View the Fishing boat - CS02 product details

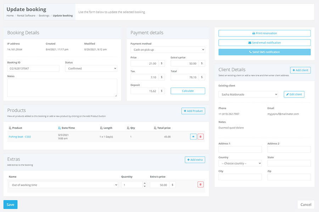(x=193, y=136)
